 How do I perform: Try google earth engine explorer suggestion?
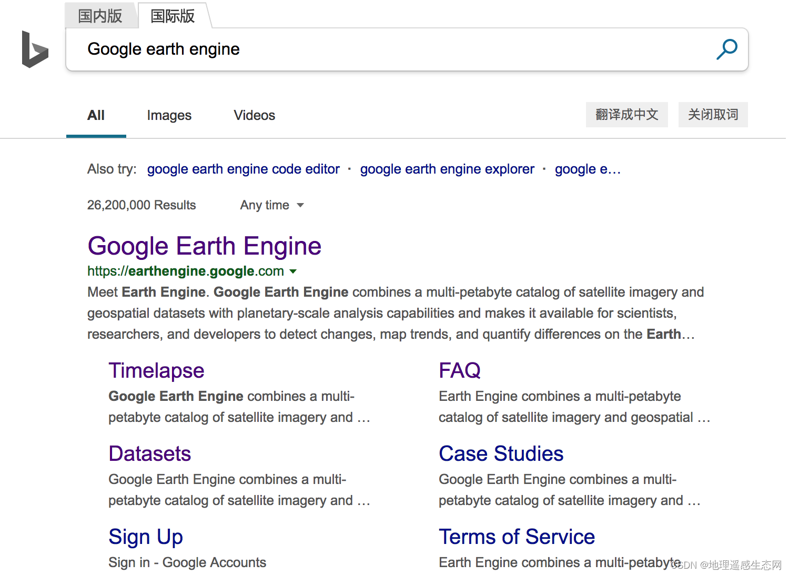click(447, 169)
